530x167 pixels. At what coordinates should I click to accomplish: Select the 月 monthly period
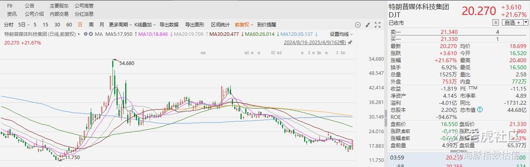coord(102,24)
